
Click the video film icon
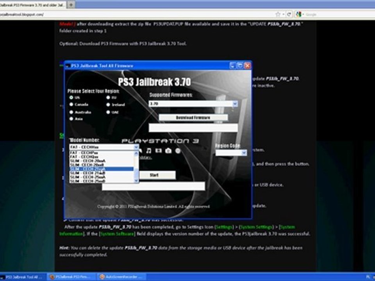[158, 151]
